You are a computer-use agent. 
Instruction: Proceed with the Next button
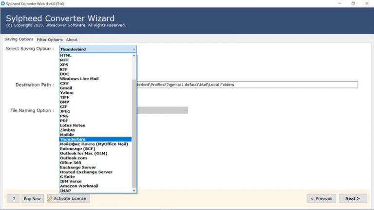353,198
